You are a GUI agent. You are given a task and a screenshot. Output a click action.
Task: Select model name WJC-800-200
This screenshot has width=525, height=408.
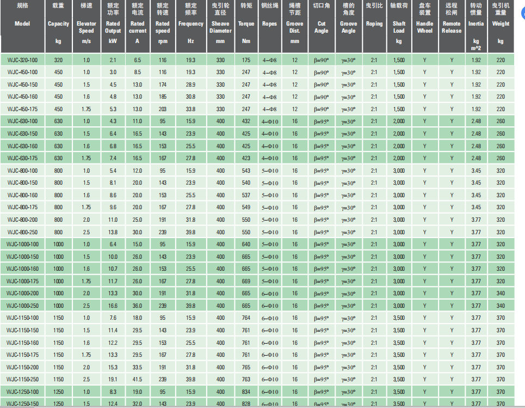point(22,220)
